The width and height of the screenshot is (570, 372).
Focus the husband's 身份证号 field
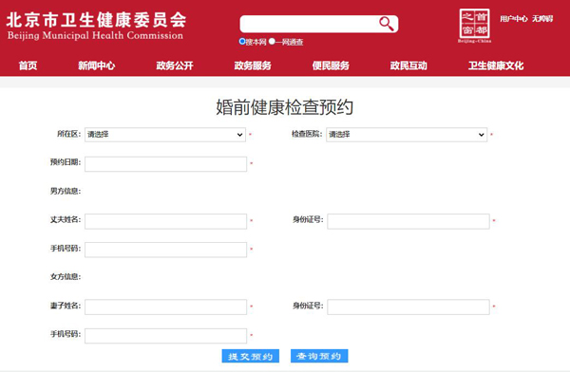click(x=408, y=221)
